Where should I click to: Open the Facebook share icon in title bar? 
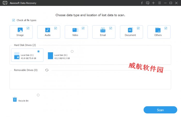[142, 3]
